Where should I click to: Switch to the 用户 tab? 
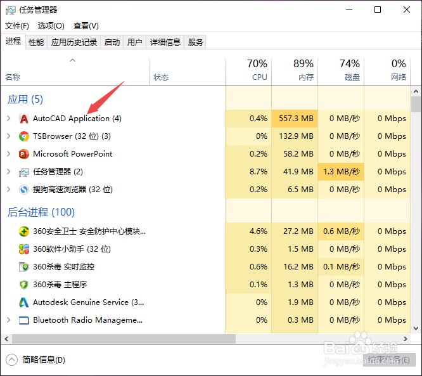(134, 42)
